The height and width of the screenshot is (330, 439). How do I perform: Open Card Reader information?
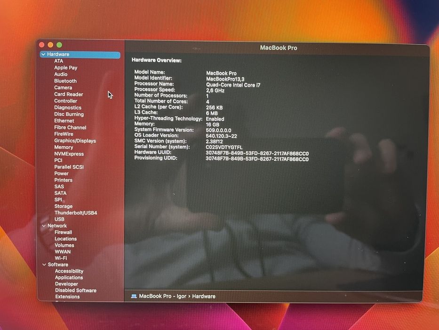pyautogui.click(x=69, y=94)
